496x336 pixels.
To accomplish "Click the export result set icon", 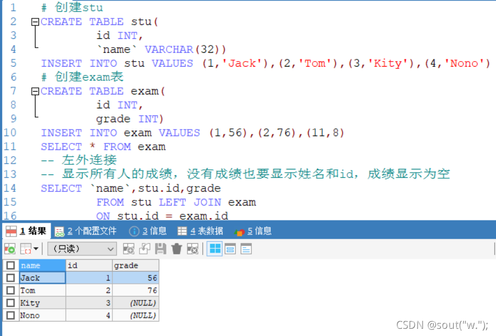I will (10, 249).
